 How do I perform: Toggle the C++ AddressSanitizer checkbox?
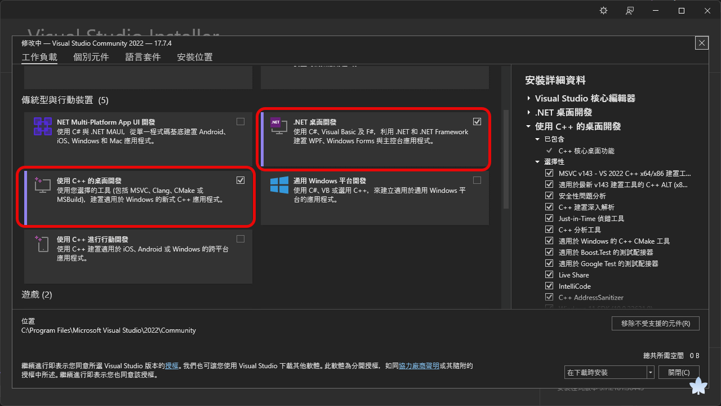click(x=549, y=297)
